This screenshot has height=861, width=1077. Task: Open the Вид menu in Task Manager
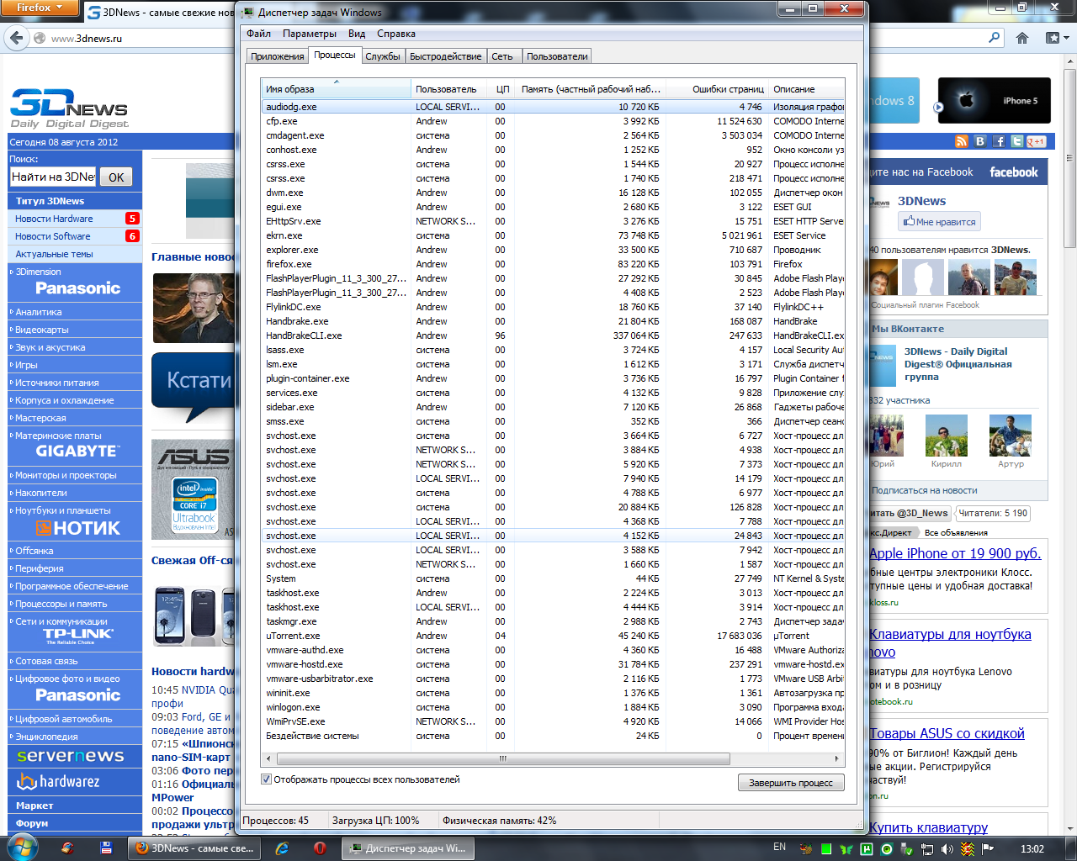coord(357,34)
